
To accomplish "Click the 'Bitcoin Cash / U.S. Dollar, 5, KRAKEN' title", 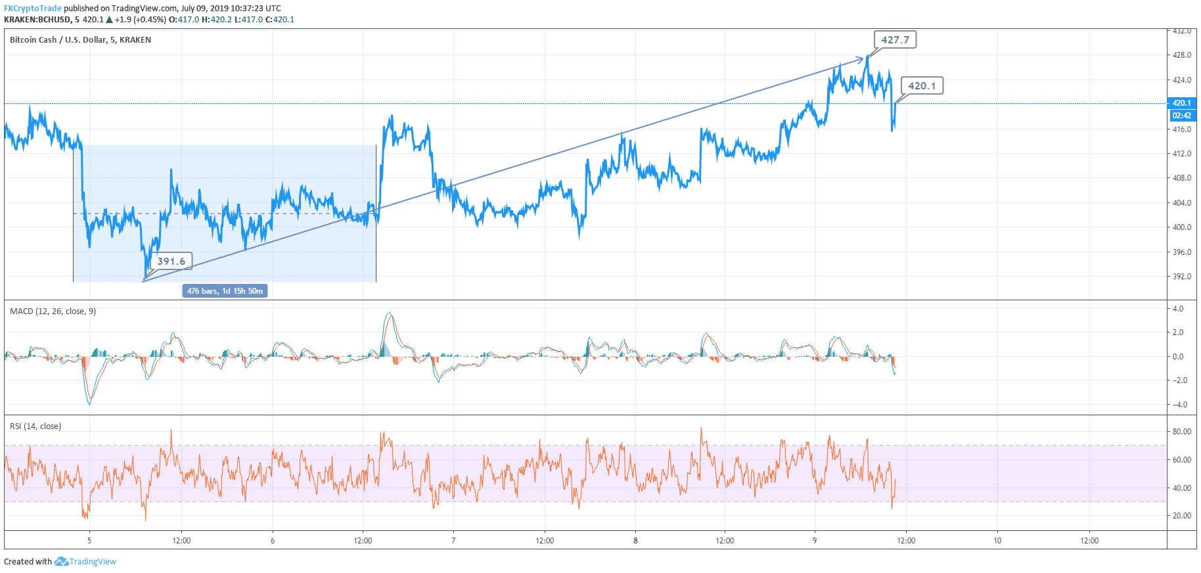I will pyautogui.click(x=81, y=40).
